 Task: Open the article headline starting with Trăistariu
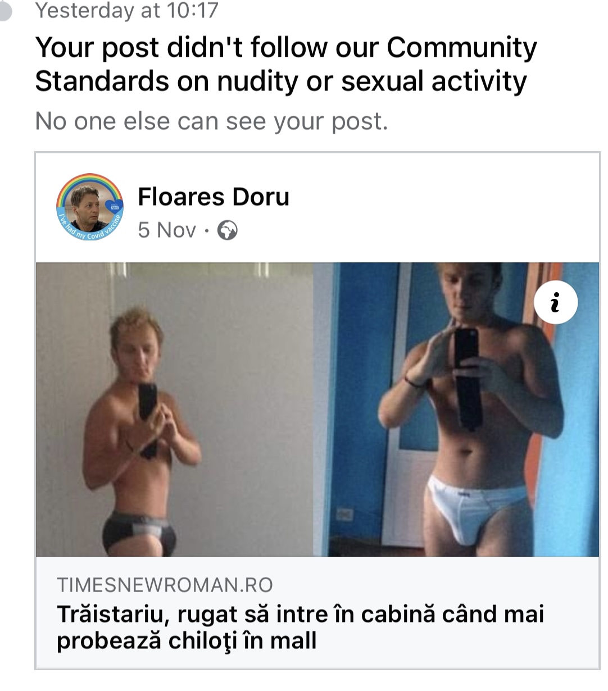coord(300,627)
